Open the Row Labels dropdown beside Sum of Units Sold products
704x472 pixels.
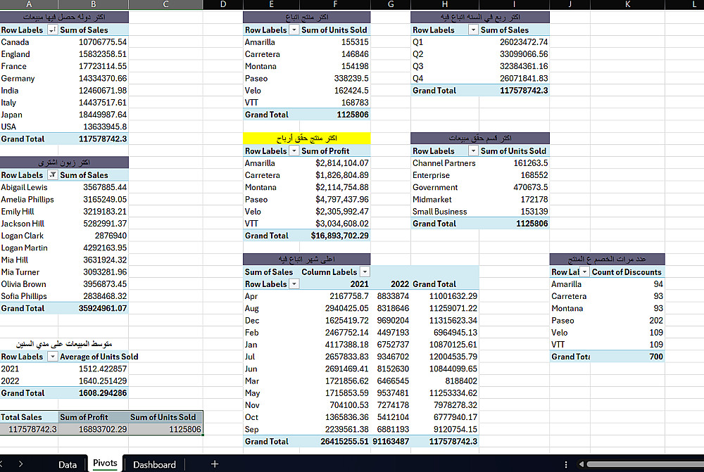[294, 30]
